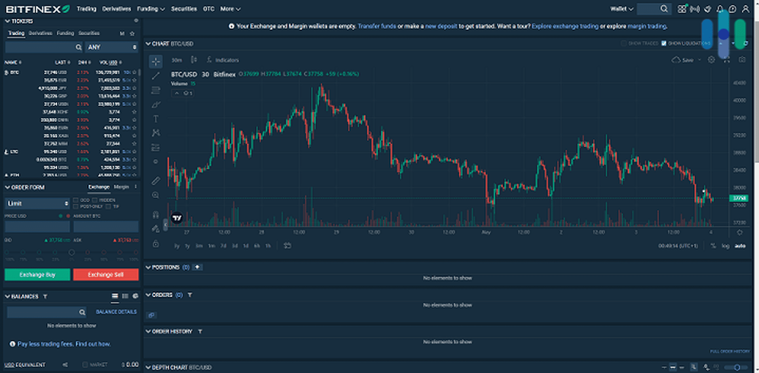Filter order history with funnel icon
759x373 pixels.
200,331
